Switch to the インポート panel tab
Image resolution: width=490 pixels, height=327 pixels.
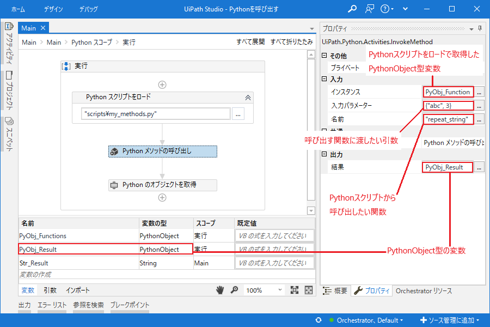(x=77, y=290)
